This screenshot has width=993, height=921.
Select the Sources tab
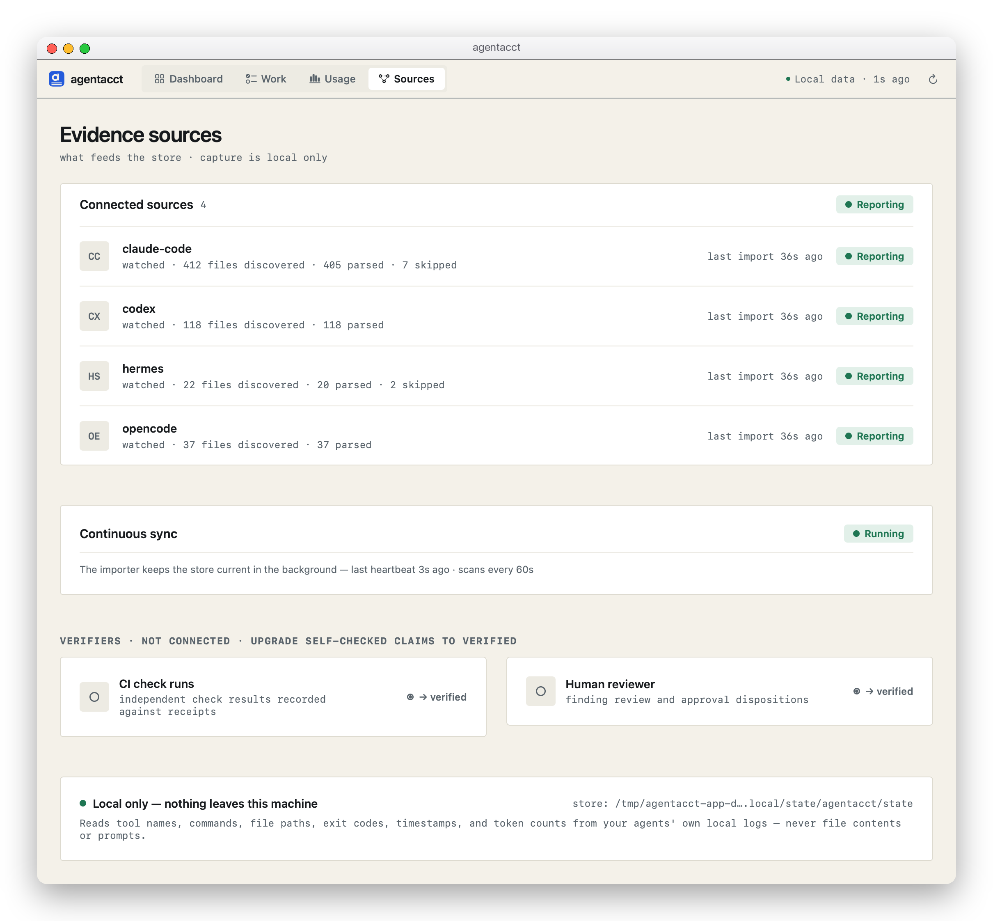(x=407, y=79)
